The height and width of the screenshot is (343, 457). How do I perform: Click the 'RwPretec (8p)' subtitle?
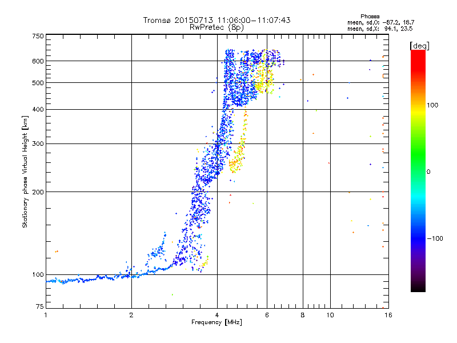pos(217,27)
